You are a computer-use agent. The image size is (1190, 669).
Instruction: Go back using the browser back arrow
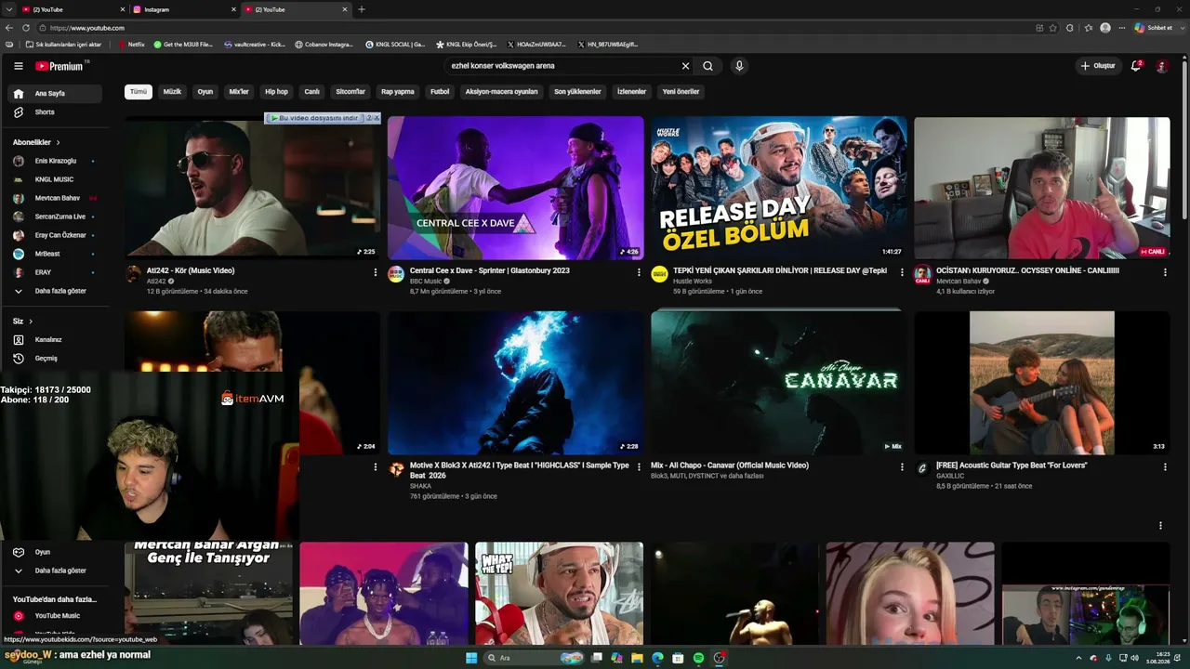point(9,28)
